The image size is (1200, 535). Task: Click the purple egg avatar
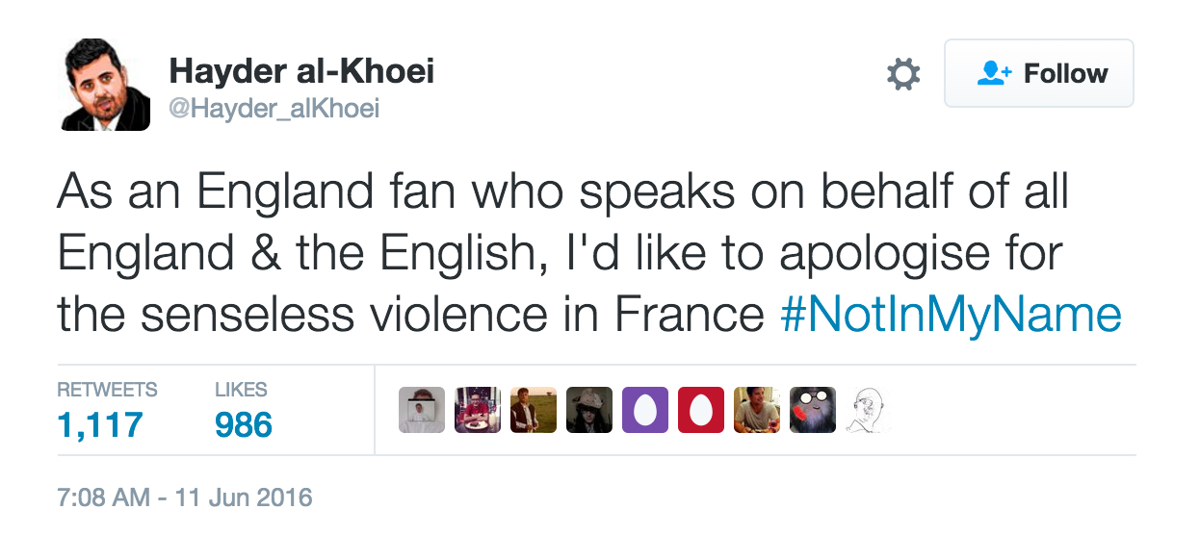[x=645, y=410]
